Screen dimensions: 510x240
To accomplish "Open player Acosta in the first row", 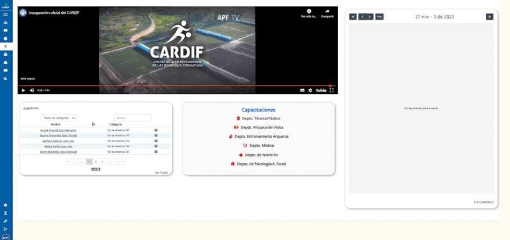I will [59, 130].
